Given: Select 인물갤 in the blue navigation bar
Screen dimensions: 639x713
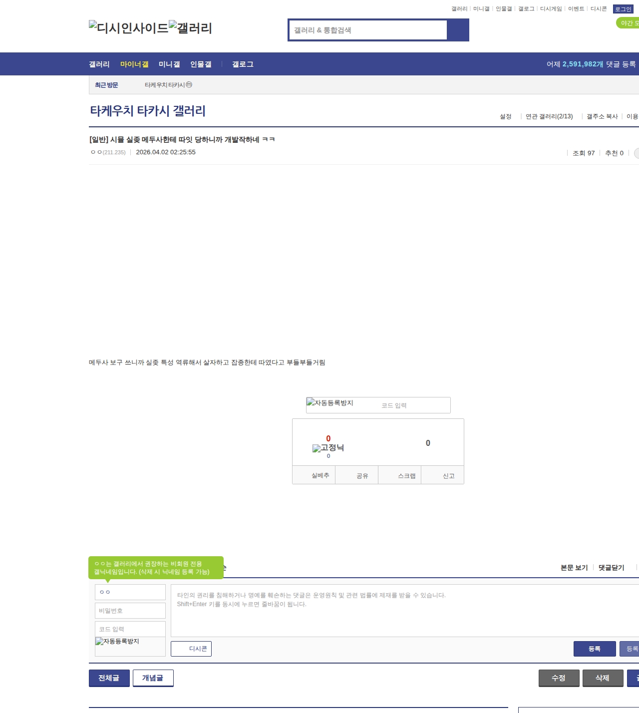Looking at the screenshot, I should click(x=201, y=64).
